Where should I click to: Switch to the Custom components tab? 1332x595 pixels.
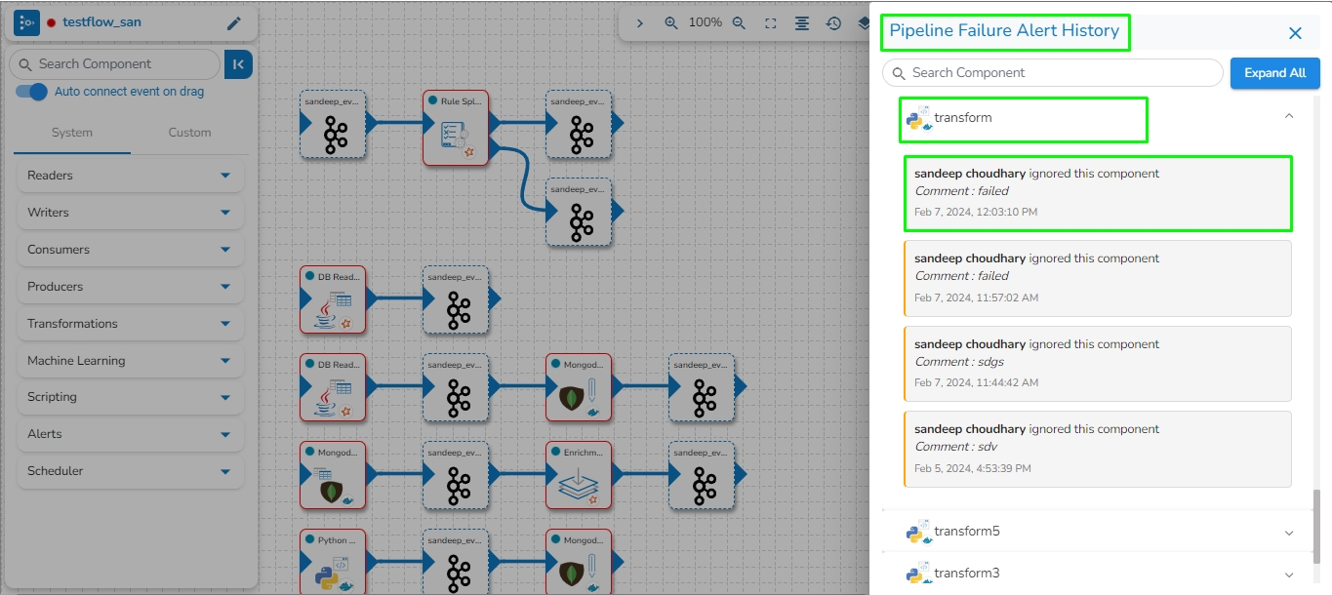(189, 133)
